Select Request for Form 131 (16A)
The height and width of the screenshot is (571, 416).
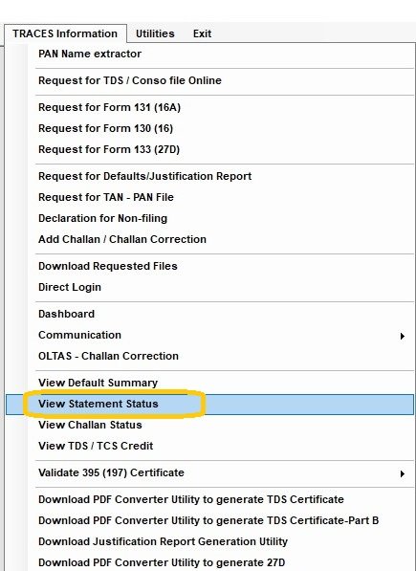tap(210, 107)
